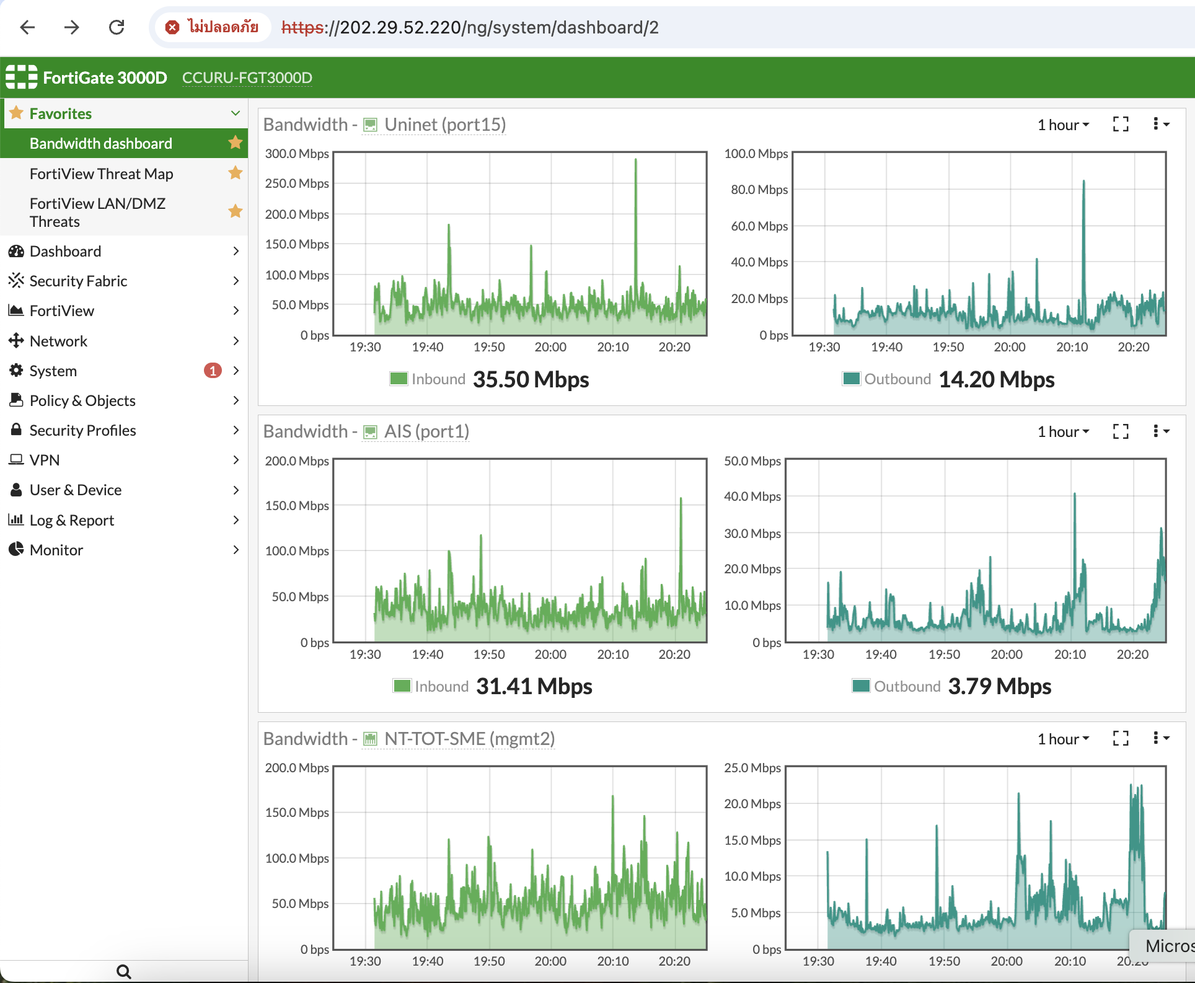Open AIS widget options menu

(x=1161, y=431)
